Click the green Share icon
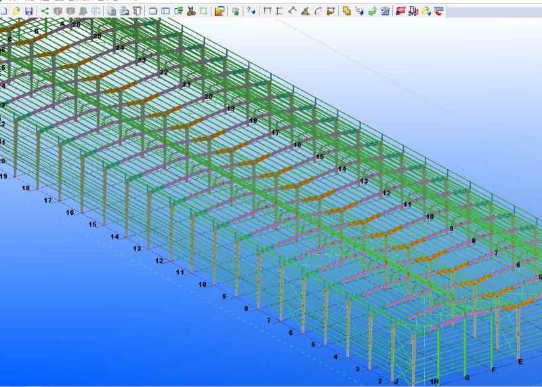542x387 pixels. [45, 12]
